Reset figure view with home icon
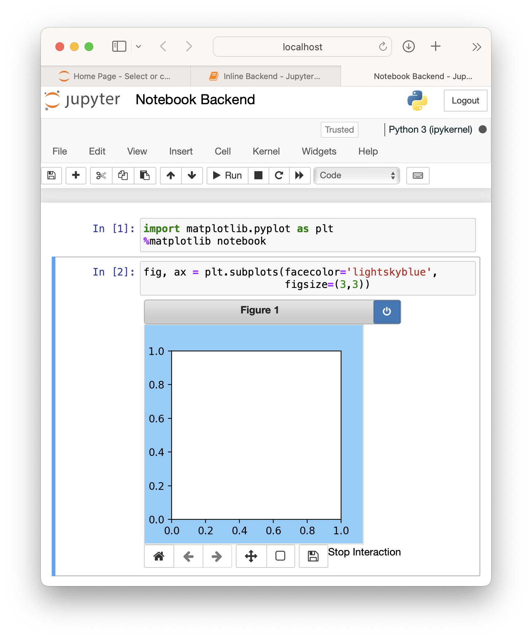 [159, 556]
